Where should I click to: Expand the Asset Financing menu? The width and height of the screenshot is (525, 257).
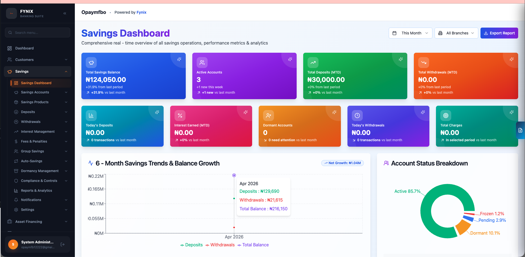click(x=37, y=221)
